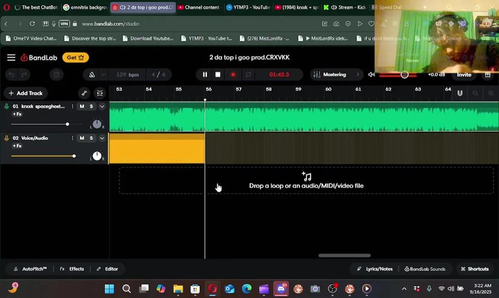Screen dimensions: 499x298
Task: Click the save project icon
Action: 56,74
